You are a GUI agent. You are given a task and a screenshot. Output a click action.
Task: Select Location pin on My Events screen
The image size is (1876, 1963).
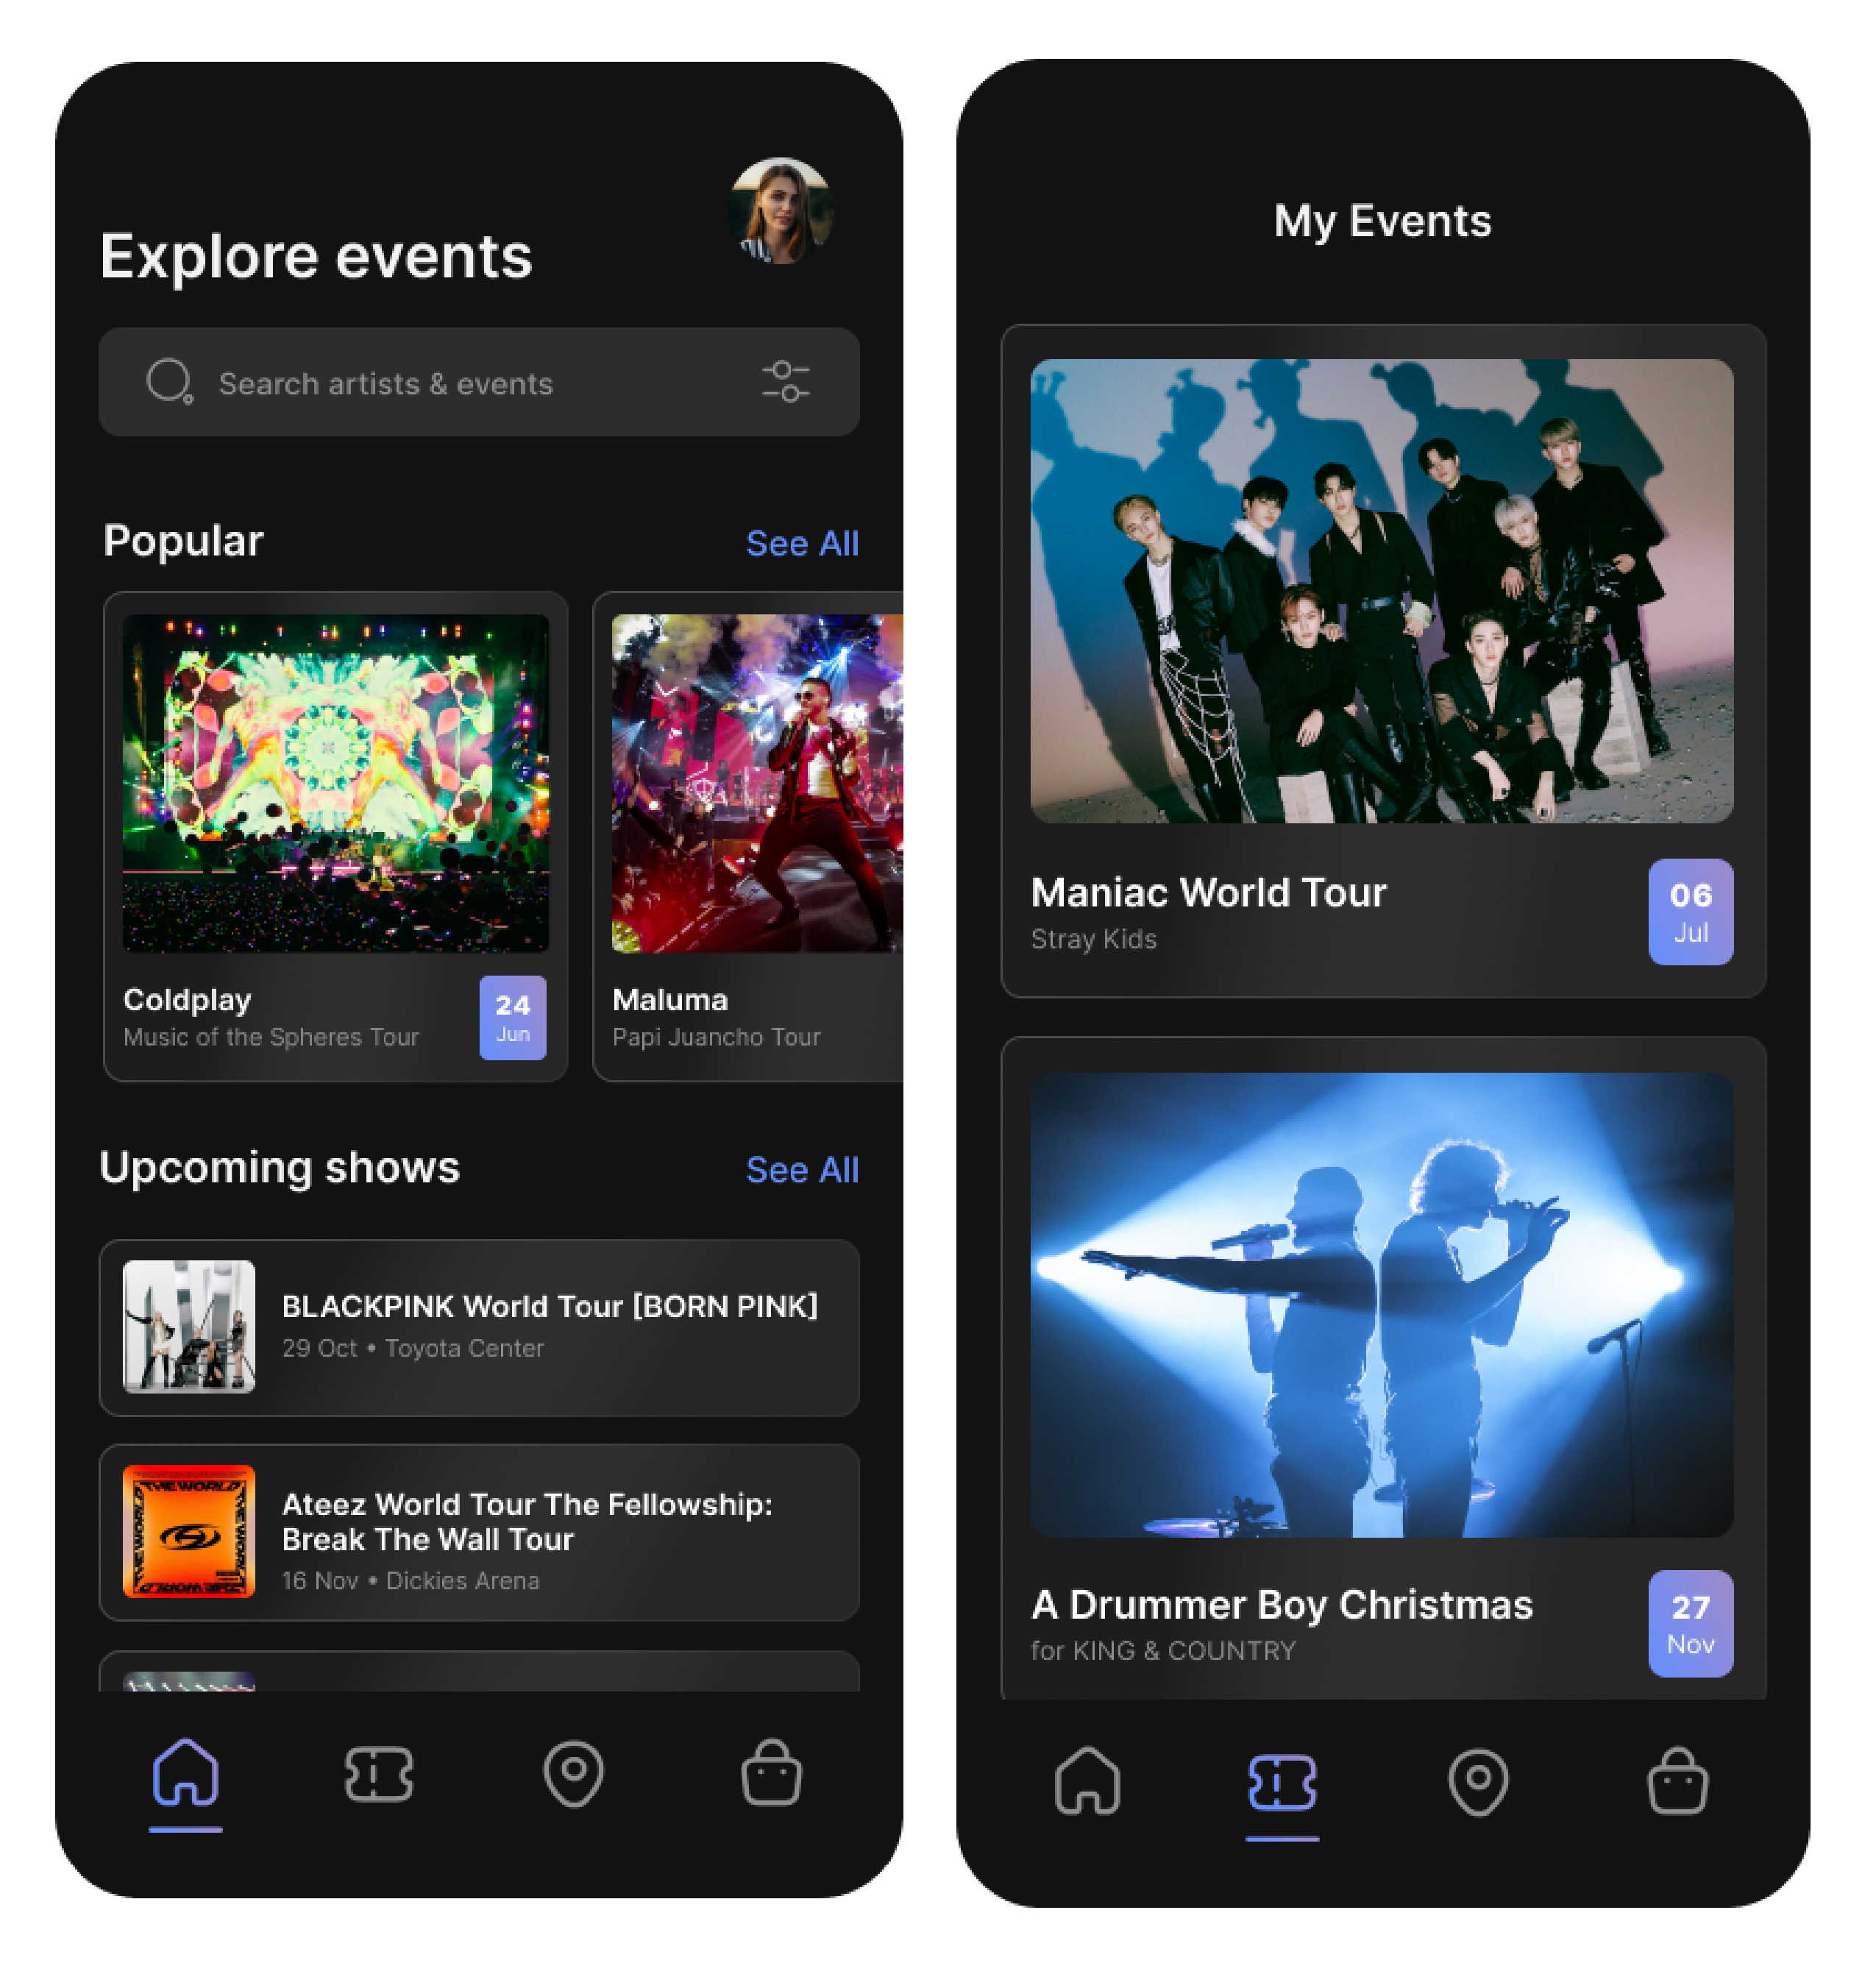coord(1479,1782)
